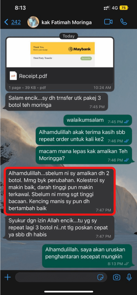This screenshot has width=137, height=295.
Task: Tap message about pakej 3 botol teh moringa
Action: click(x=57, y=101)
